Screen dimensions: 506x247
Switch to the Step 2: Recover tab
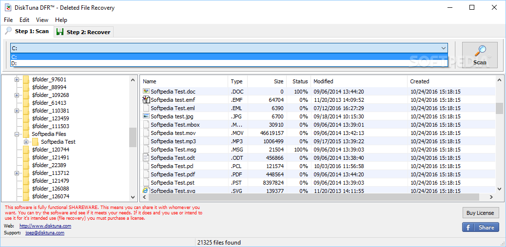[83, 32]
